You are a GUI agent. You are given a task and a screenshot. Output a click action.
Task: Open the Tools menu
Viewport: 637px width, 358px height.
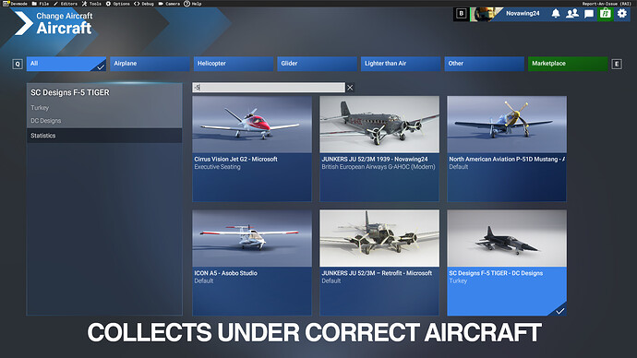pyautogui.click(x=91, y=4)
